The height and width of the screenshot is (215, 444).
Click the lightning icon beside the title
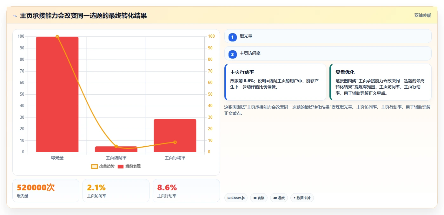(x=15, y=16)
